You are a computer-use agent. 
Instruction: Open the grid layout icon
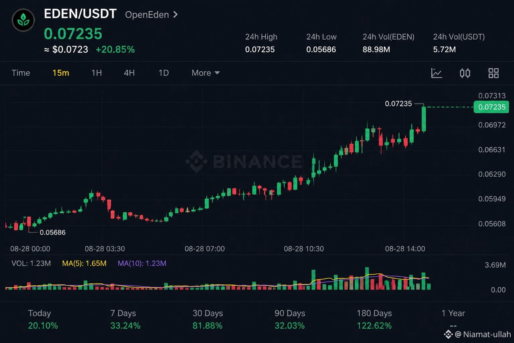point(494,73)
